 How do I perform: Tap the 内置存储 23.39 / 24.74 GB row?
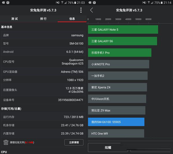point(43,133)
